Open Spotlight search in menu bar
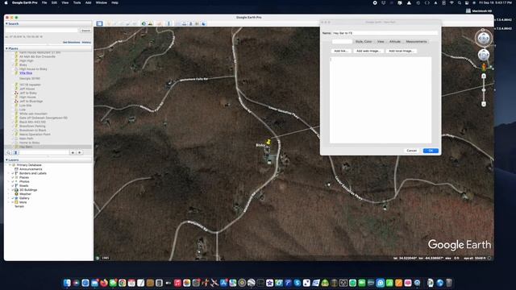The width and height of the screenshot is (516, 290). point(459,2)
